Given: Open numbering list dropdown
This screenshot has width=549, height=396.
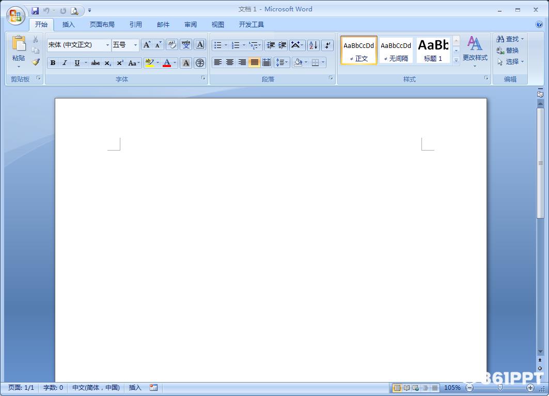Looking at the screenshot, I should tap(244, 45).
